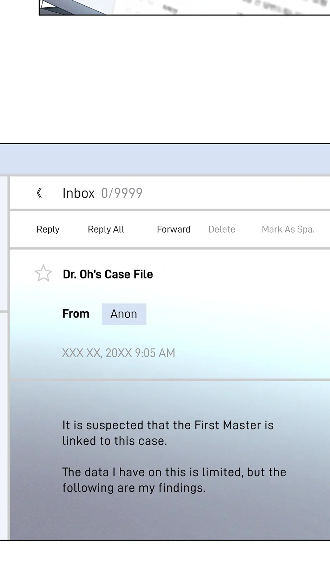Viewport: 330px width, 571px height.
Task: Choose Reply All in the toolbar
Action: pyautogui.click(x=106, y=230)
